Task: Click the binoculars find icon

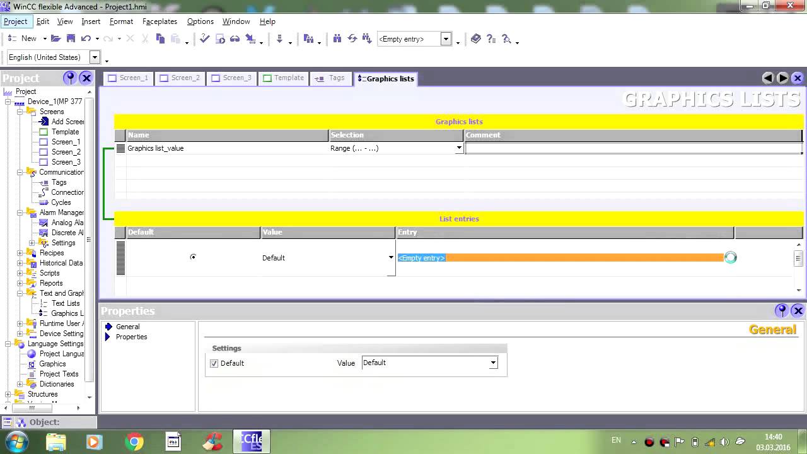Action: (x=337, y=39)
